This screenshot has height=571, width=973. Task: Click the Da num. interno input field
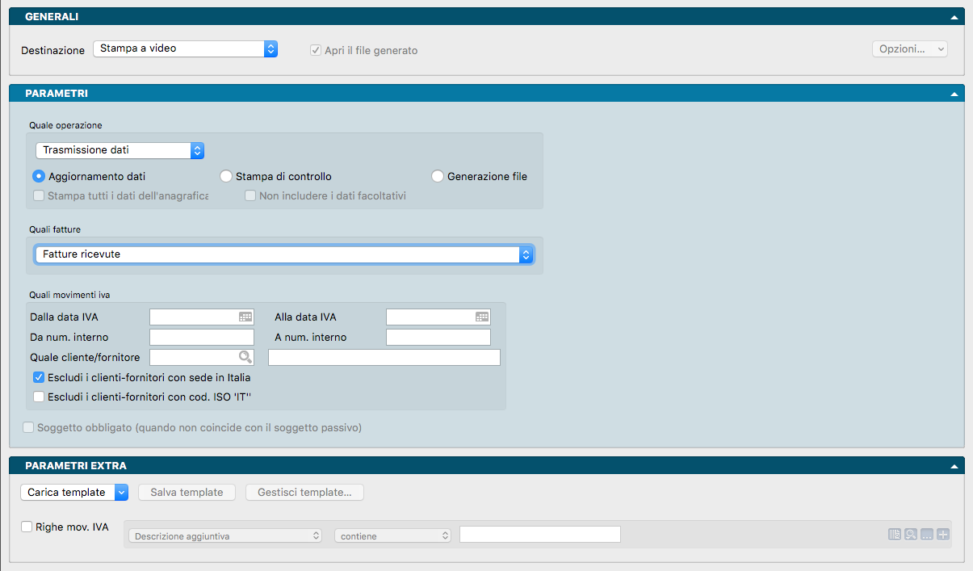pos(202,338)
